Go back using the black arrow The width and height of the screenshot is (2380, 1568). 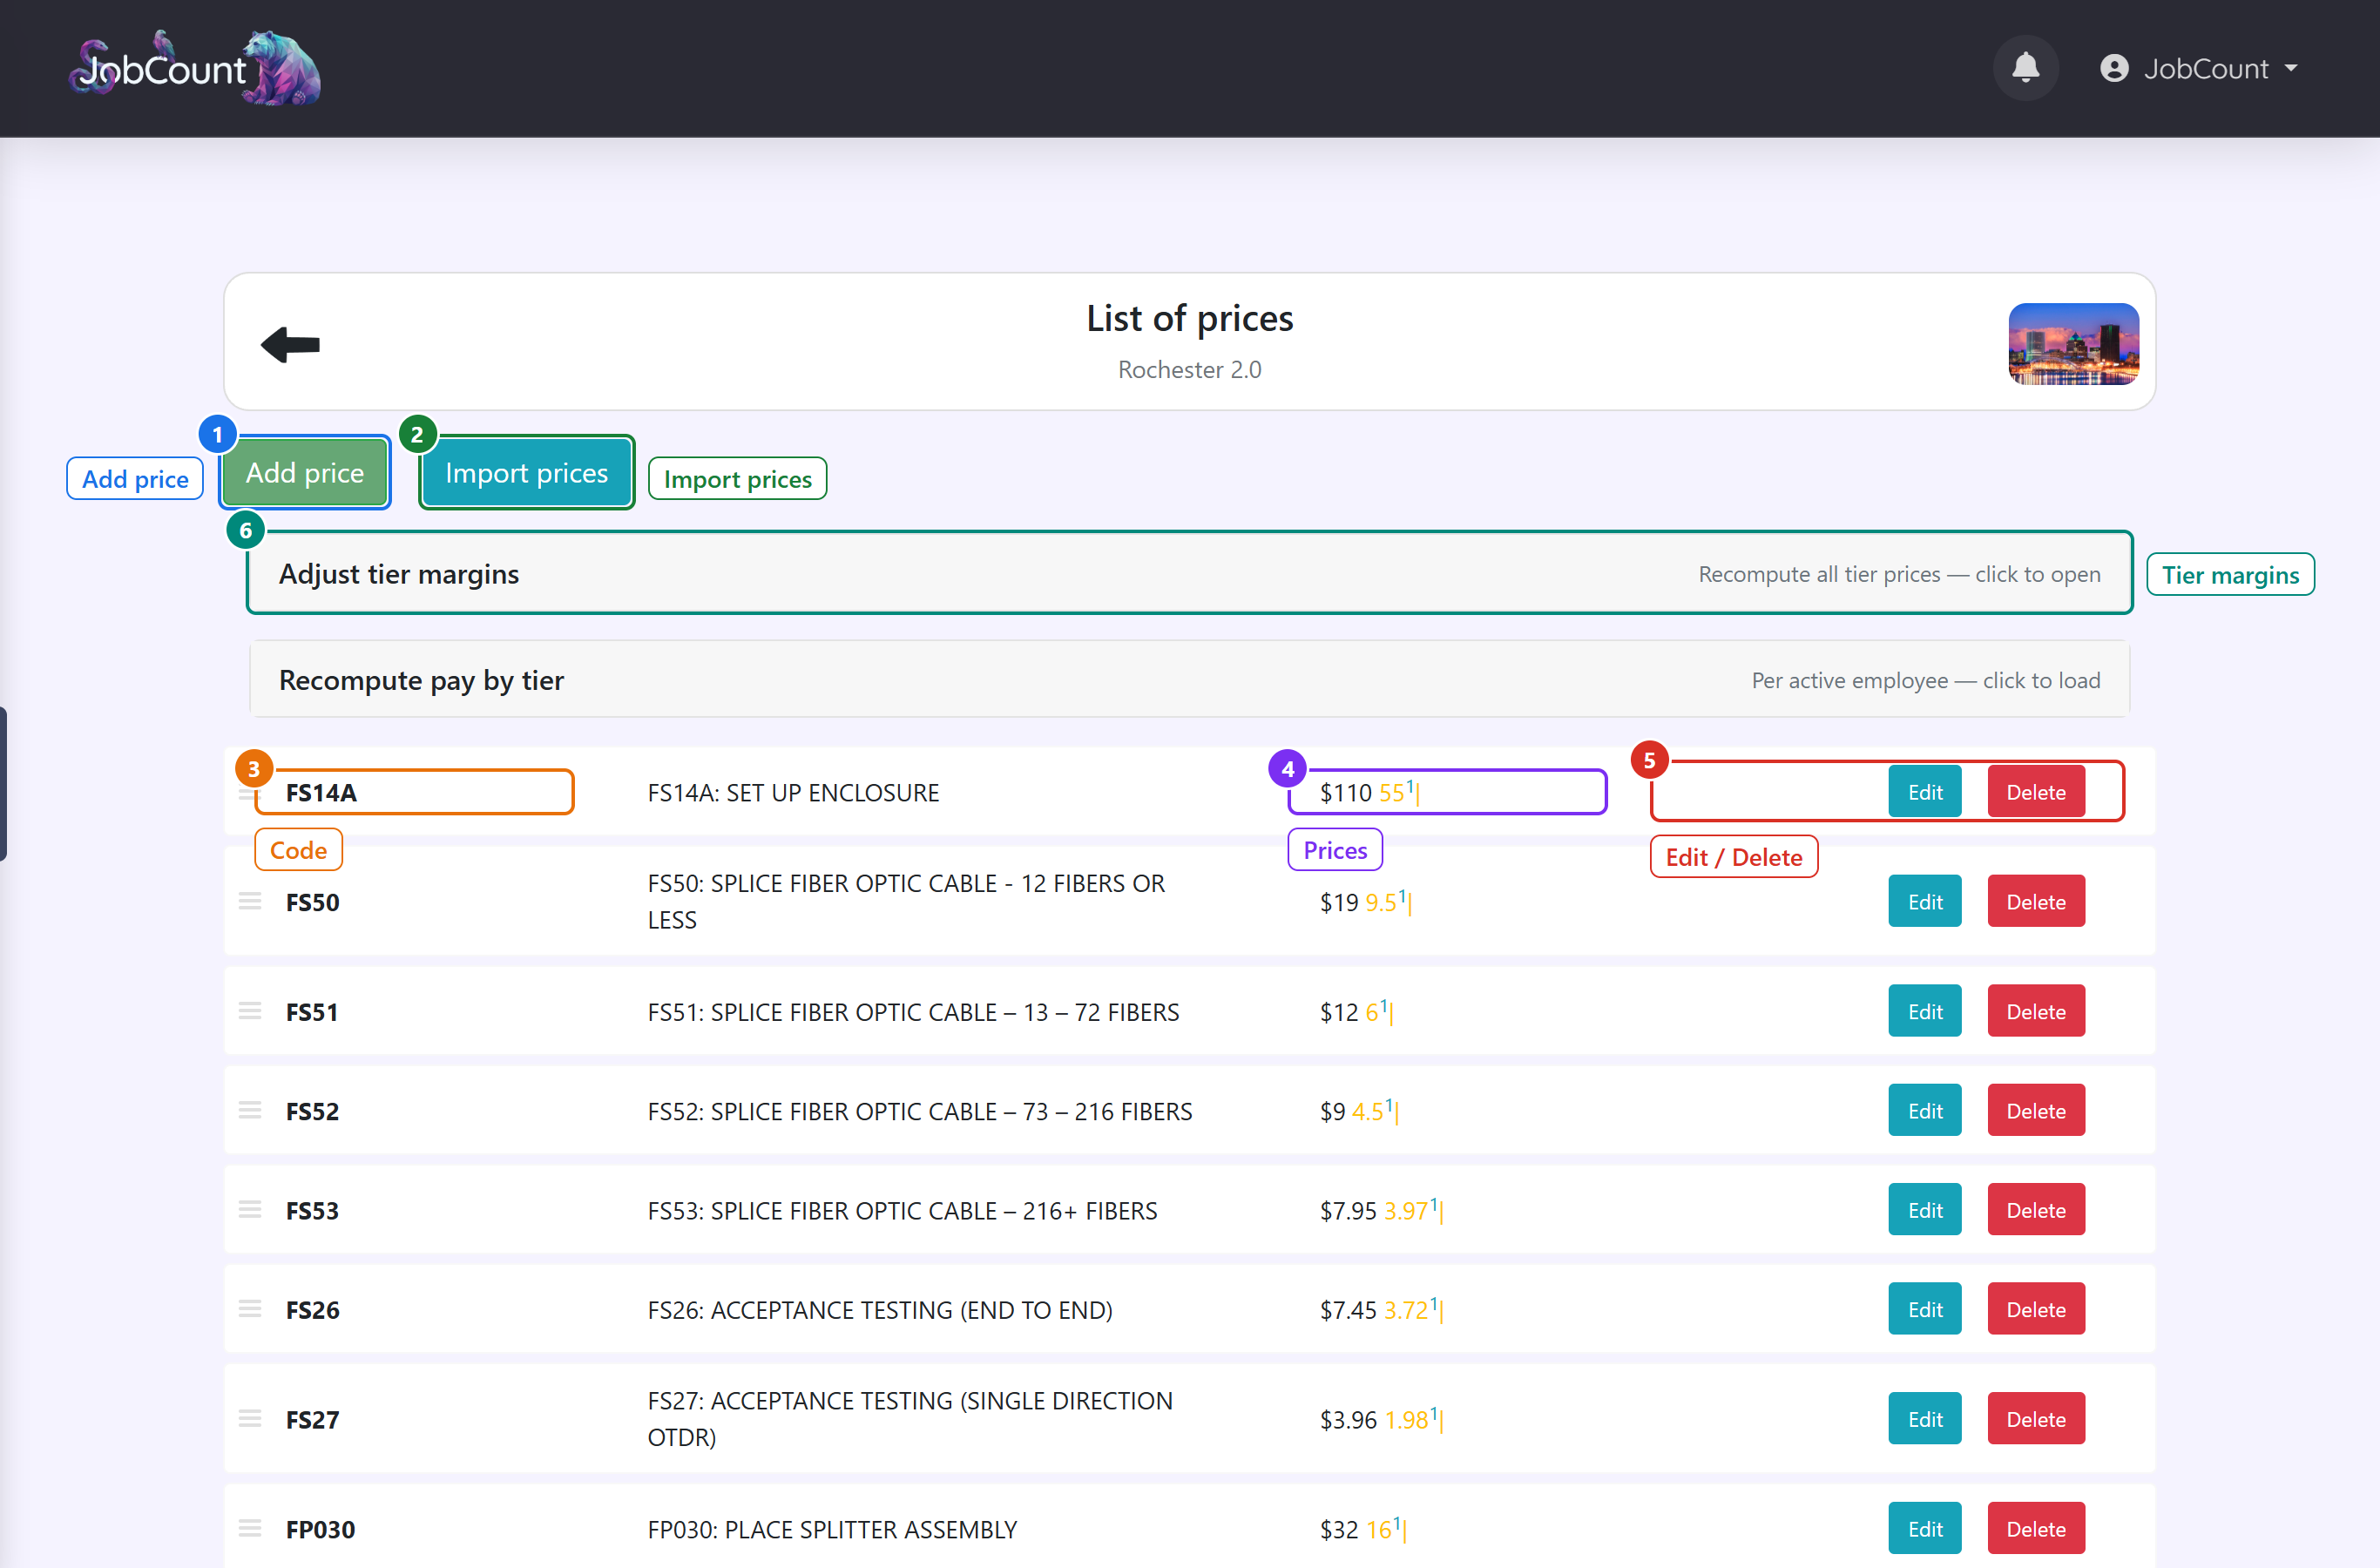pos(290,345)
